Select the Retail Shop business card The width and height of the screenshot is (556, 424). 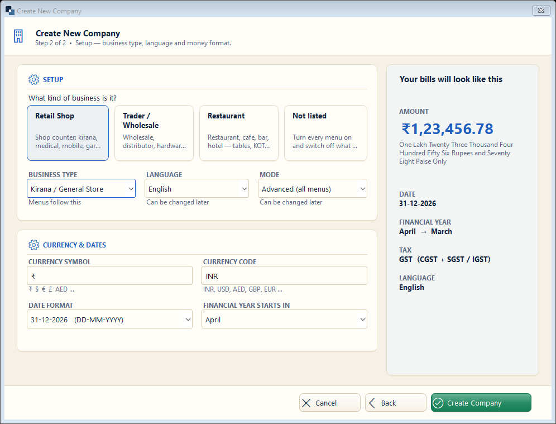pyautogui.click(x=68, y=133)
